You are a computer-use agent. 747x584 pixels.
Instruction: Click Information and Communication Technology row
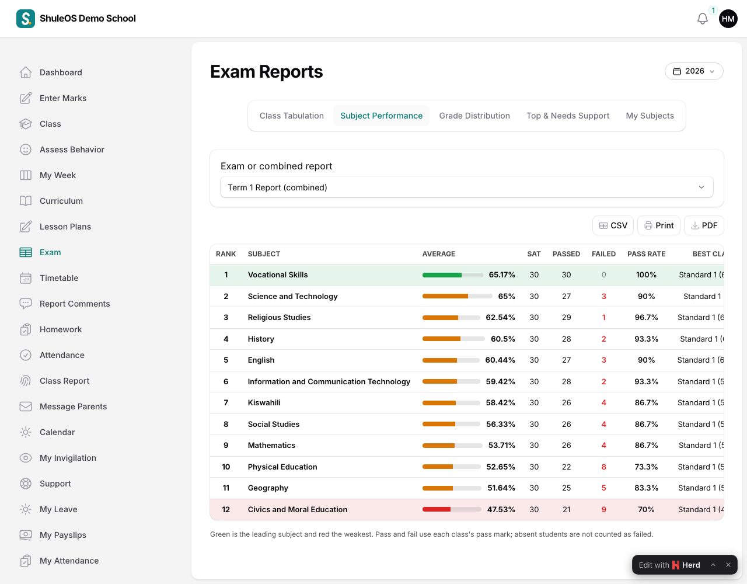467,381
